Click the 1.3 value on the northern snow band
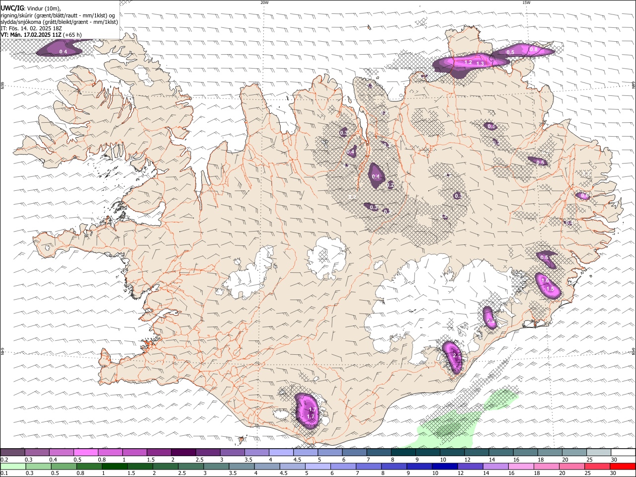The image size is (636, 477). click(480, 64)
